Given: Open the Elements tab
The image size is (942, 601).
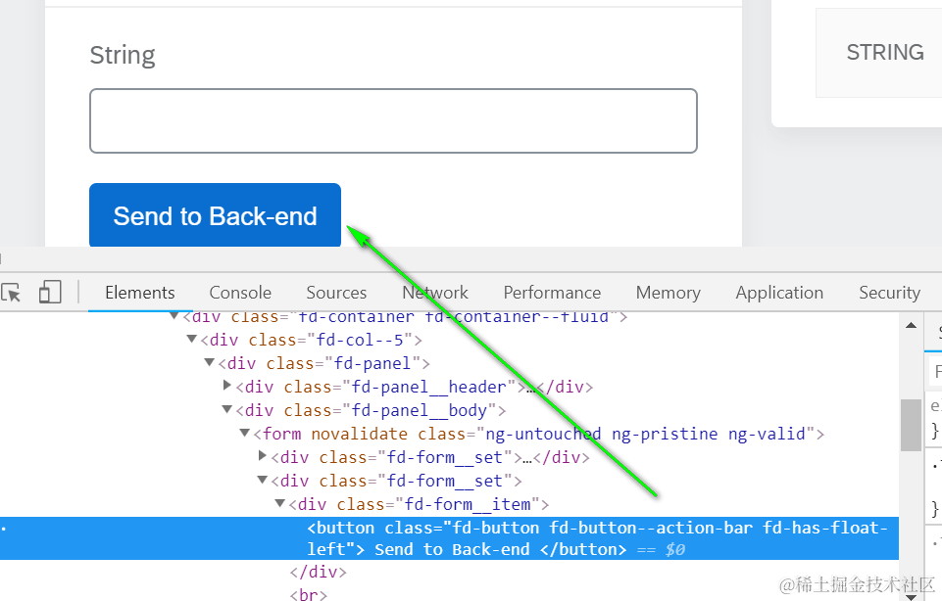Looking at the screenshot, I should coord(140,293).
